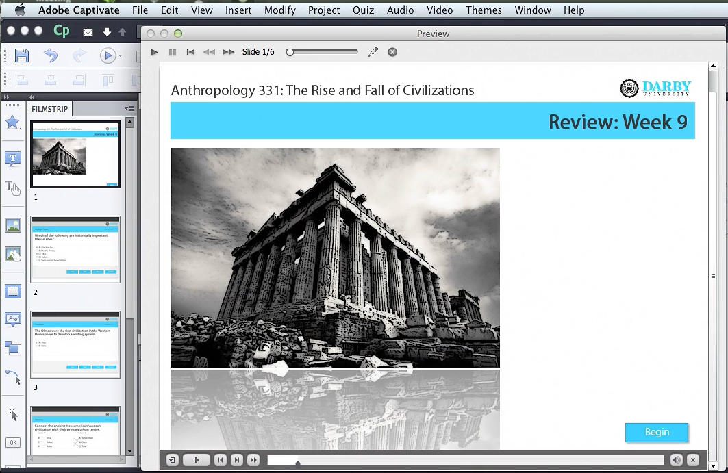This screenshot has height=473, width=728.
Task: Mute audio with the speaker button
Action: point(676,460)
